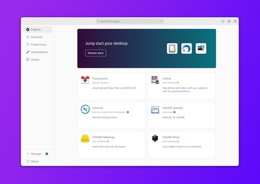Open the Explore section in sidebar
Image resolution: width=260 pixels, height=184 pixels.
coord(37,30)
